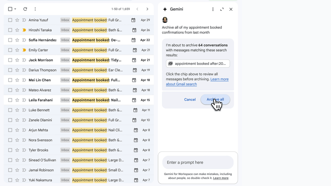Star the Yuki Nakamura email

17,180
